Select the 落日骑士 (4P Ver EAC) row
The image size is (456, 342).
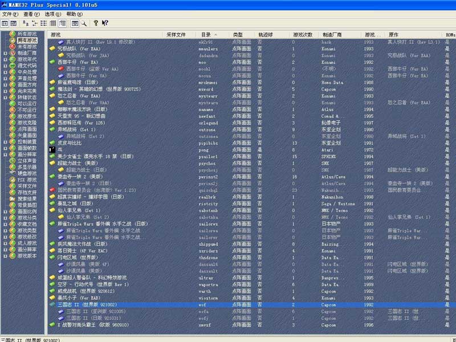(250, 251)
